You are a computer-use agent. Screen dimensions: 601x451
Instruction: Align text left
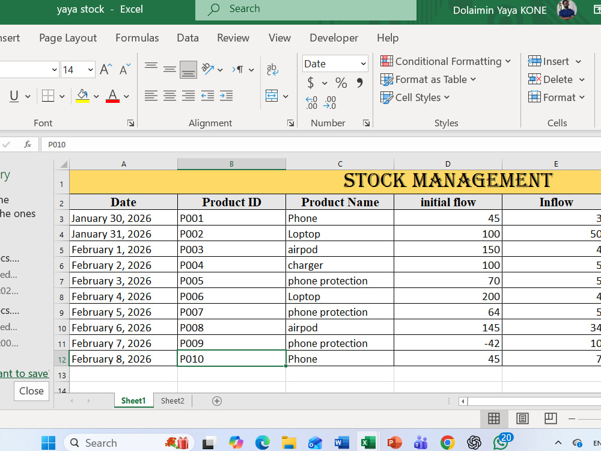151,96
